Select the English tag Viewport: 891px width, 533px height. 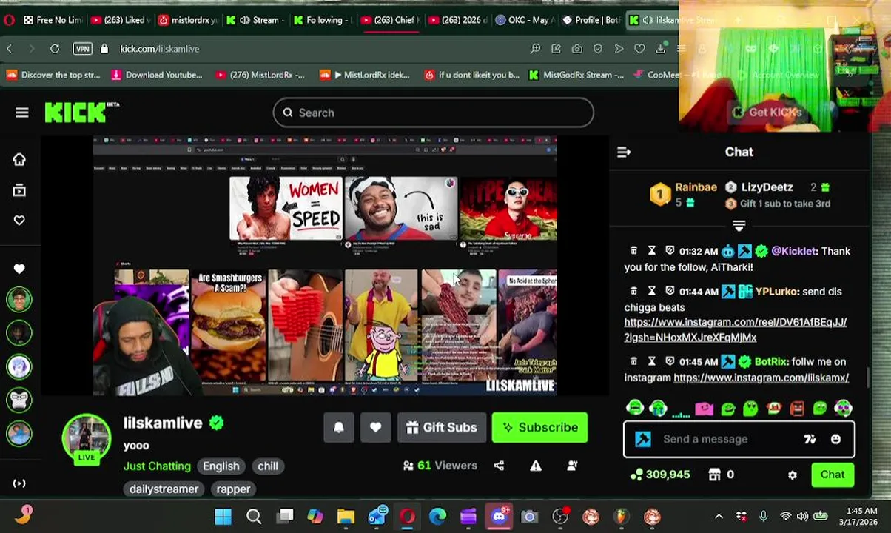click(x=221, y=466)
